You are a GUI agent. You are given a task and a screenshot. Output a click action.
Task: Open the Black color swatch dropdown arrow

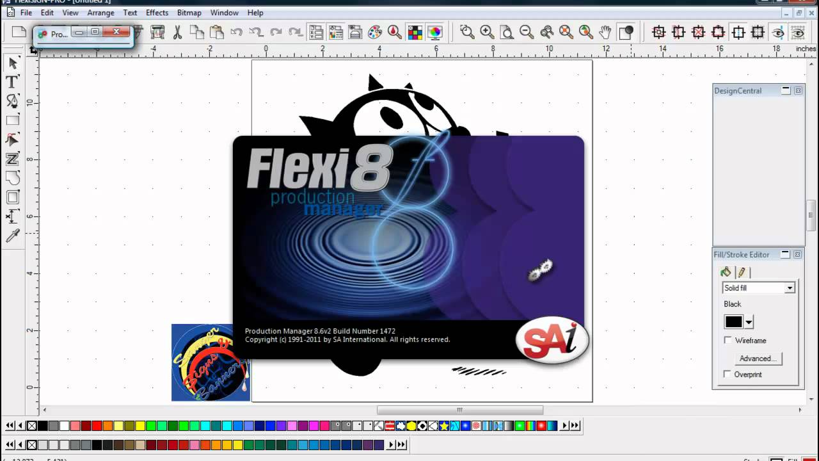coord(749,322)
